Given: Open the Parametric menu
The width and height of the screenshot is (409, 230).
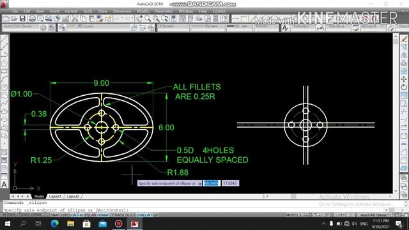Looking at the screenshot, I should point(164,11).
